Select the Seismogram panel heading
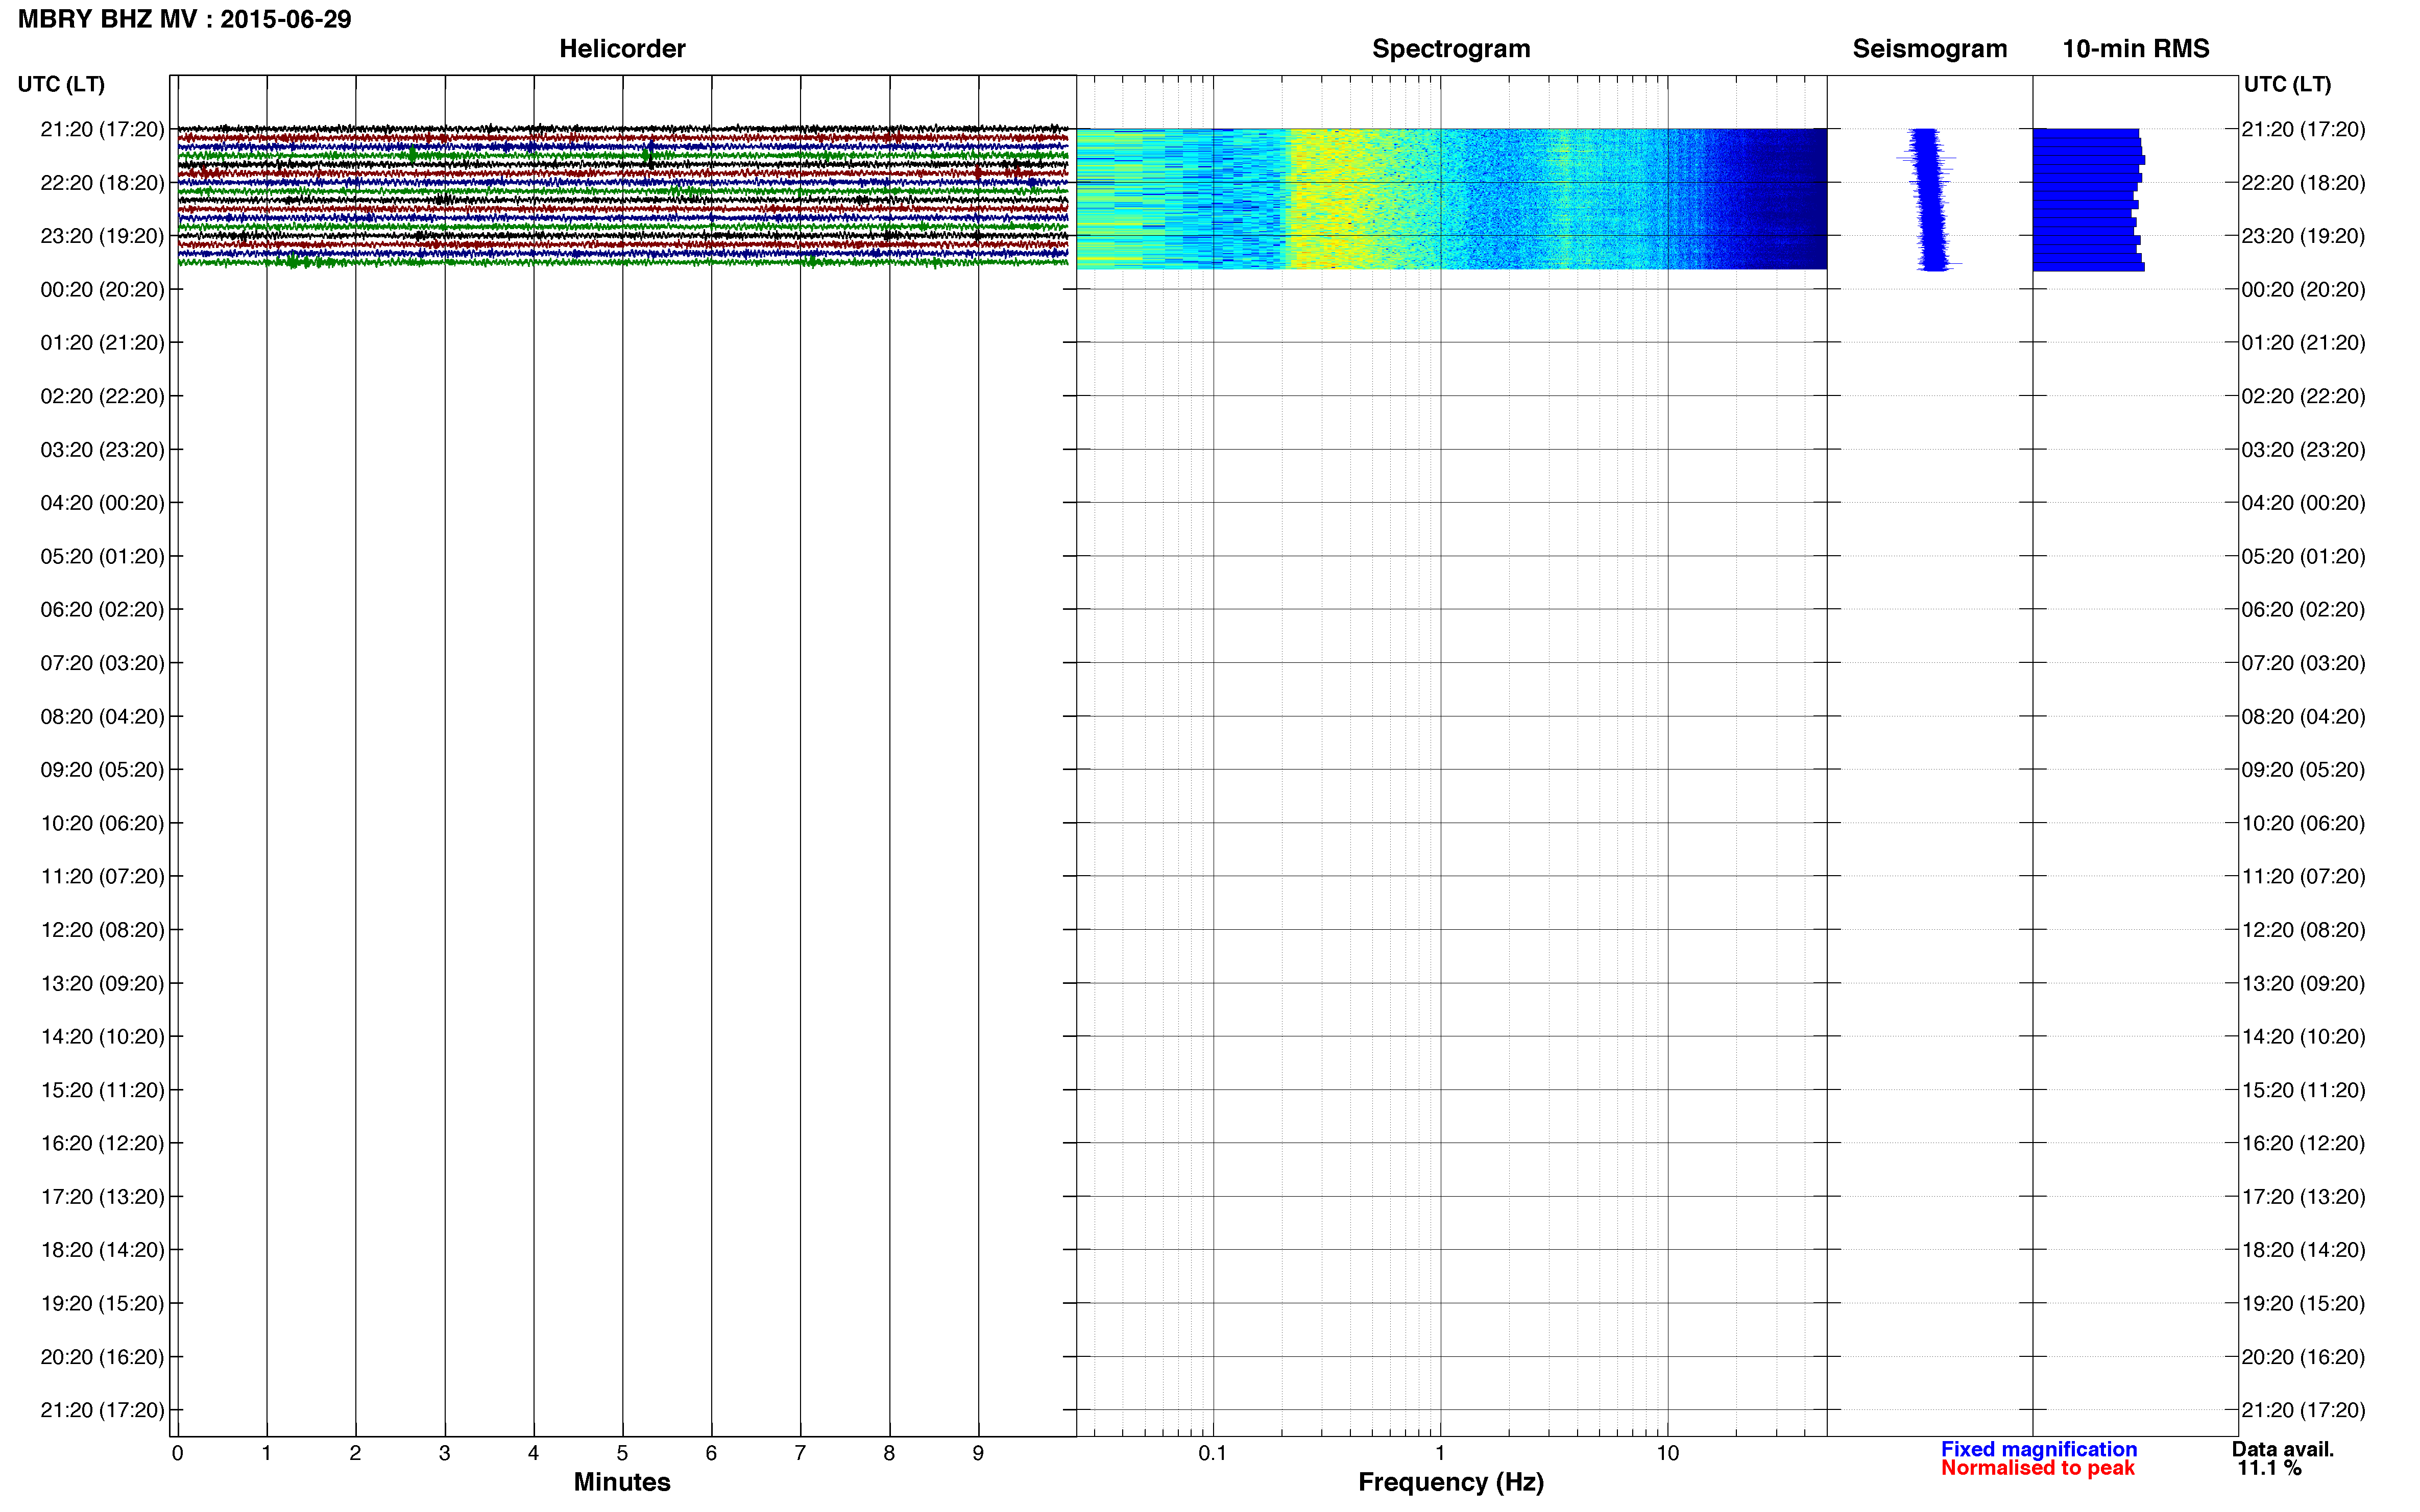This screenshot has width=2420, height=1512. coord(1930,49)
